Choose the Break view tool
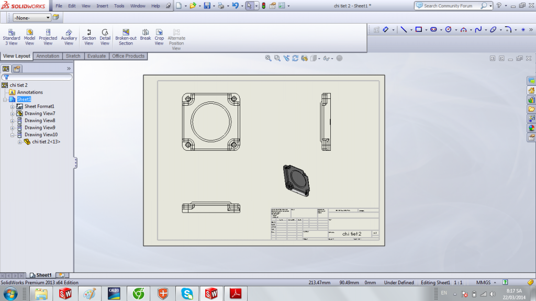Viewport: 536px width, 301px height. (146, 35)
